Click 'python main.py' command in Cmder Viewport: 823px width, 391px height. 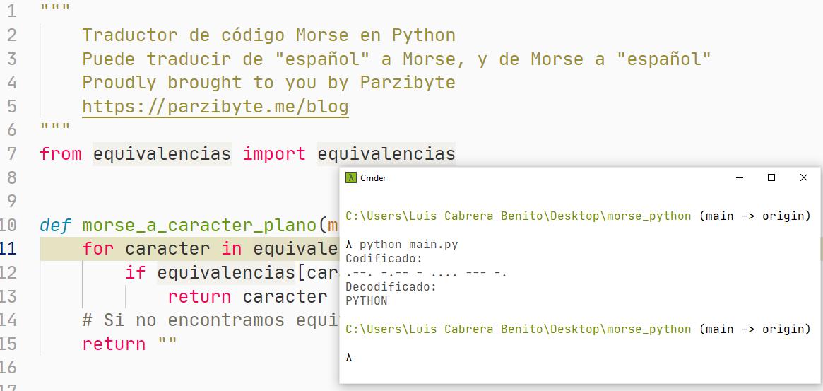coord(409,245)
